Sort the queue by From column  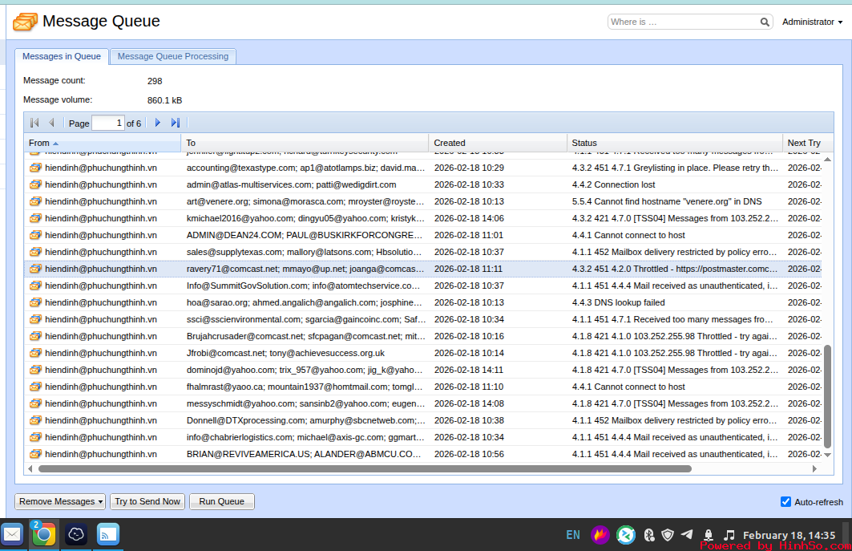point(40,143)
